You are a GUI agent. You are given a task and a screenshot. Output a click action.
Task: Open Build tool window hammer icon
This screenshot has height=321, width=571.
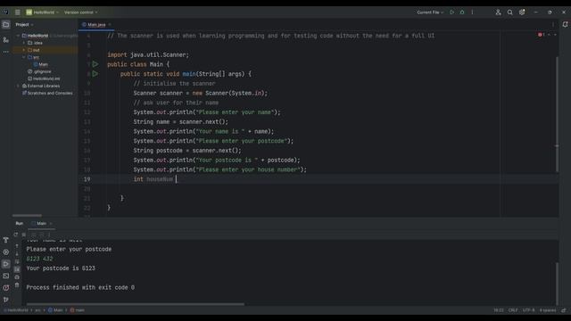pos(6,240)
